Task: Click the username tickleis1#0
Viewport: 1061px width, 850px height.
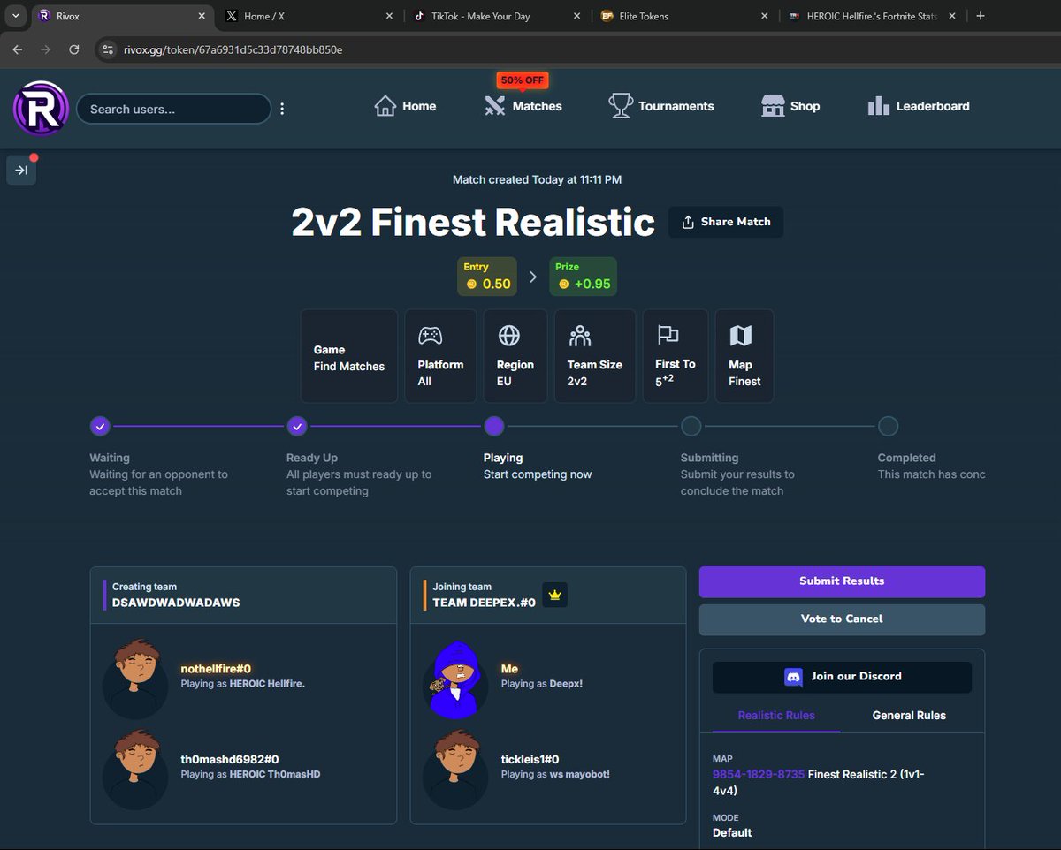Action: click(530, 759)
